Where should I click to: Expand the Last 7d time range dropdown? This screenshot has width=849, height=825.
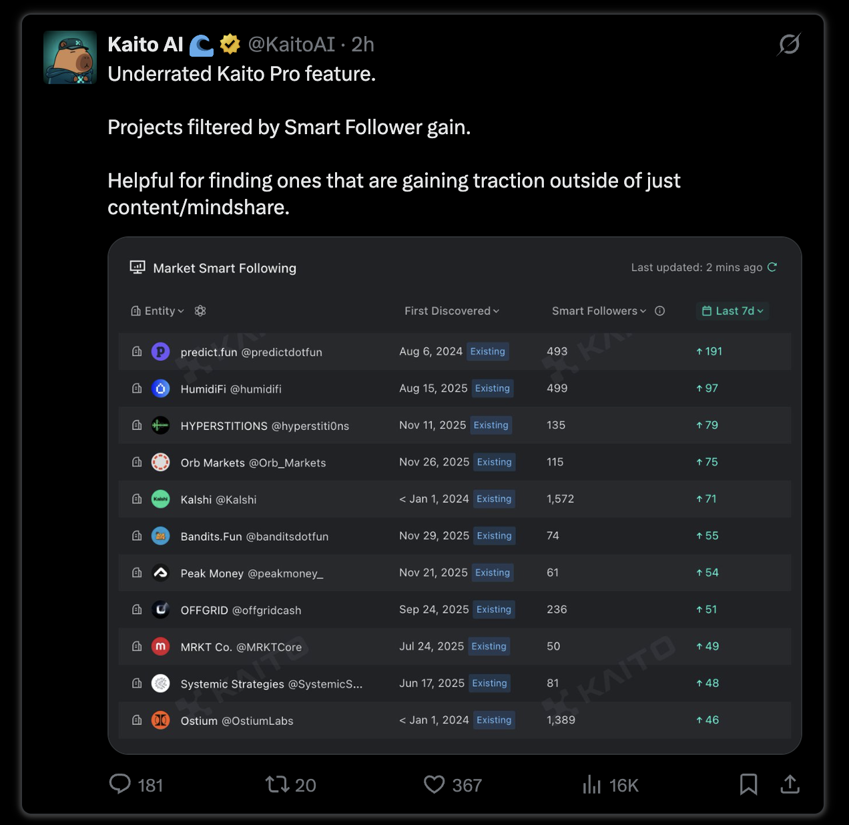pyautogui.click(x=733, y=310)
